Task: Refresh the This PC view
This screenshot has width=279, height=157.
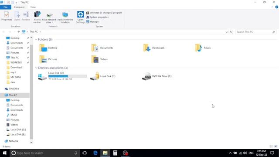Action: click(231, 32)
